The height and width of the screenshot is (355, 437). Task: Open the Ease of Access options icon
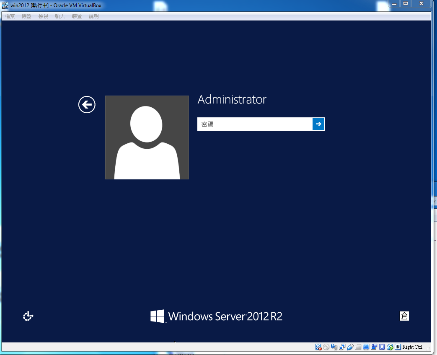pos(28,316)
